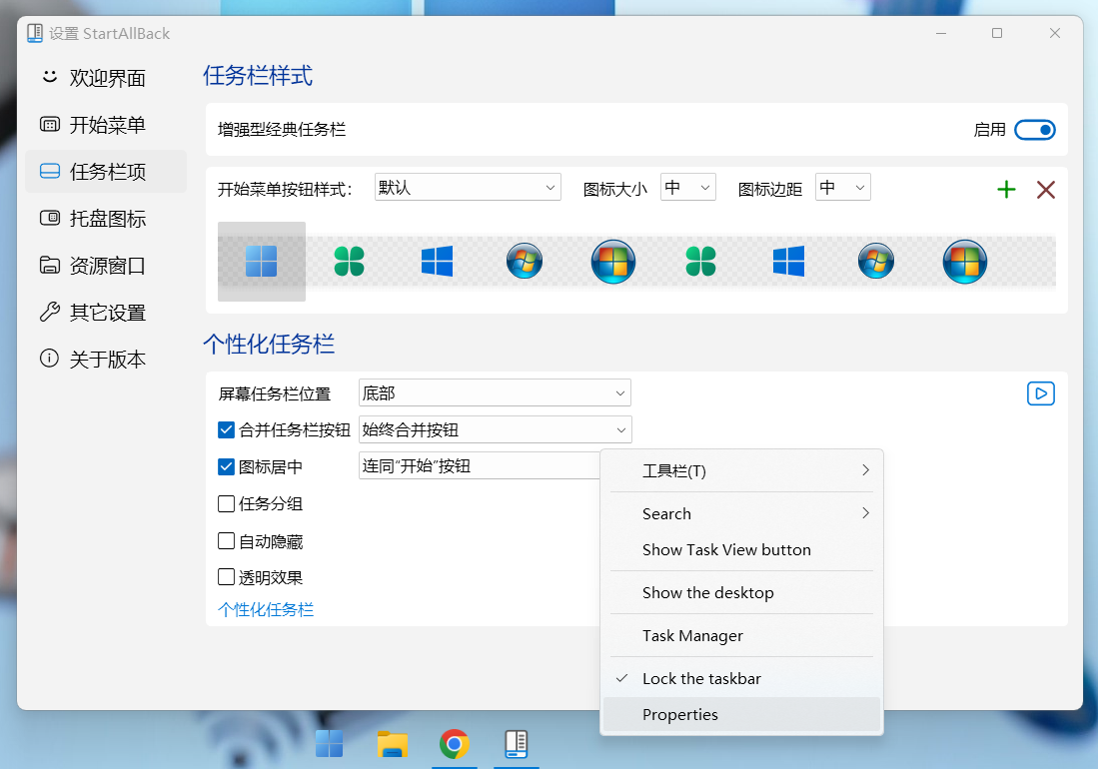Pick the second Windows 10 flag start icon

pos(788,262)
